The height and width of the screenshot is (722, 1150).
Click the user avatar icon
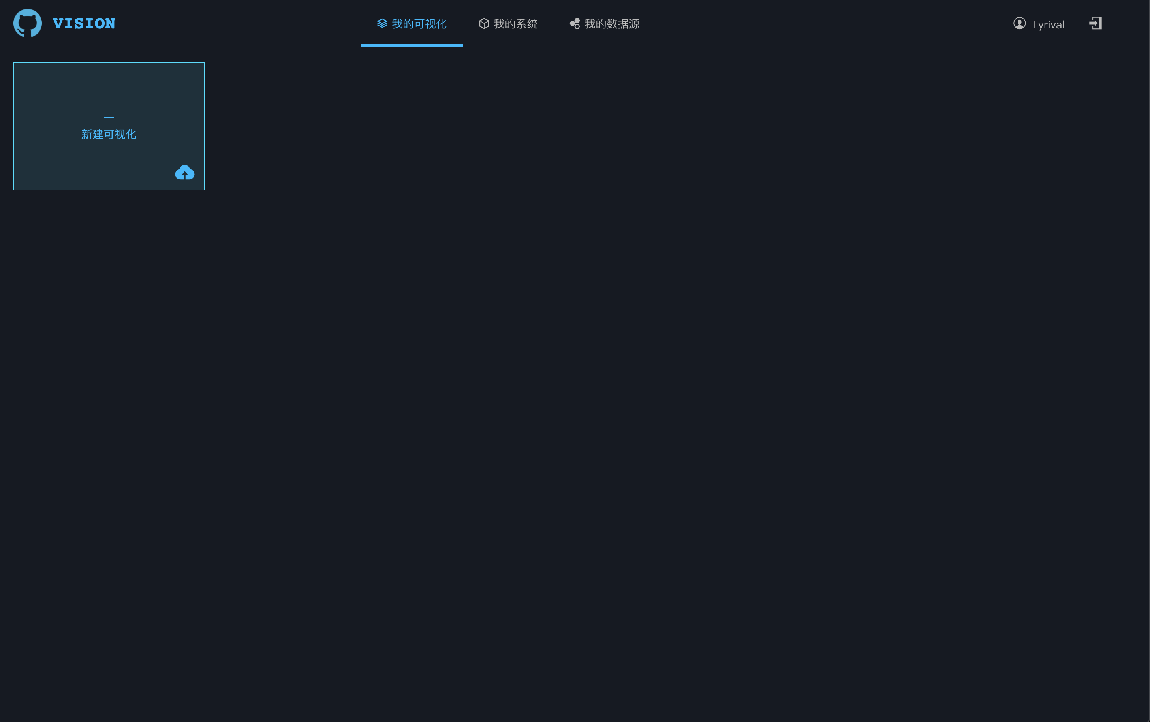pyautogui.click(x=1019, y=23)
